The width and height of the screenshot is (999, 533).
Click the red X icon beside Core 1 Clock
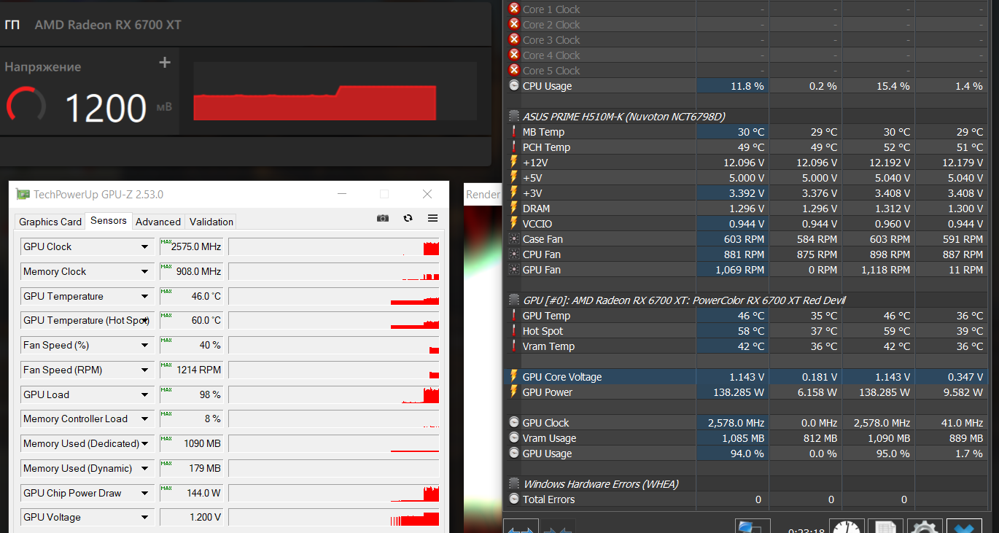514,9
